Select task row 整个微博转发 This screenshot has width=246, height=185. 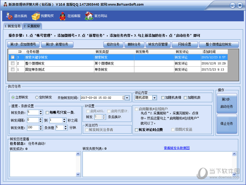[118, 63]
